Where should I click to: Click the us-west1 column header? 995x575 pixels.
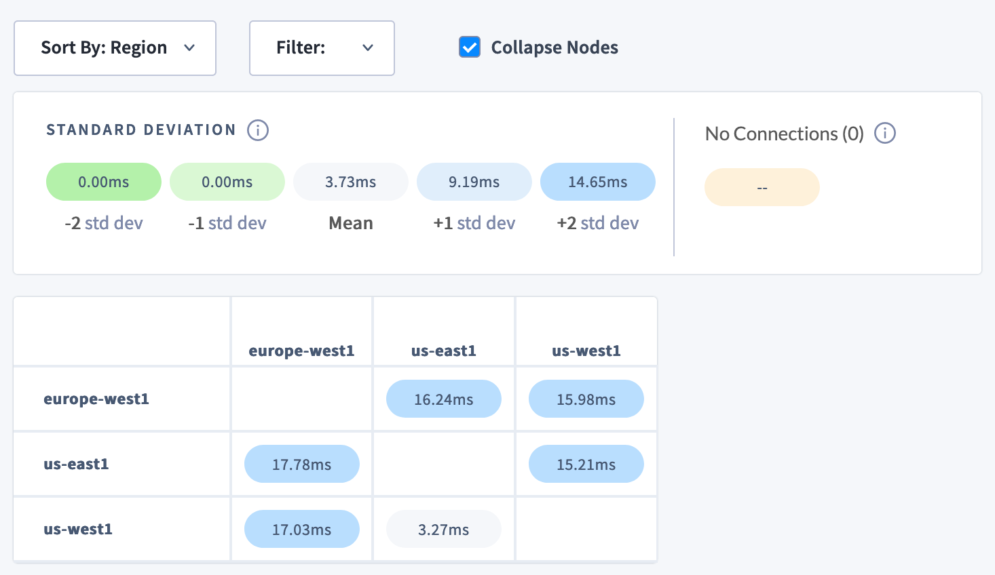click(x=586, y=351)
